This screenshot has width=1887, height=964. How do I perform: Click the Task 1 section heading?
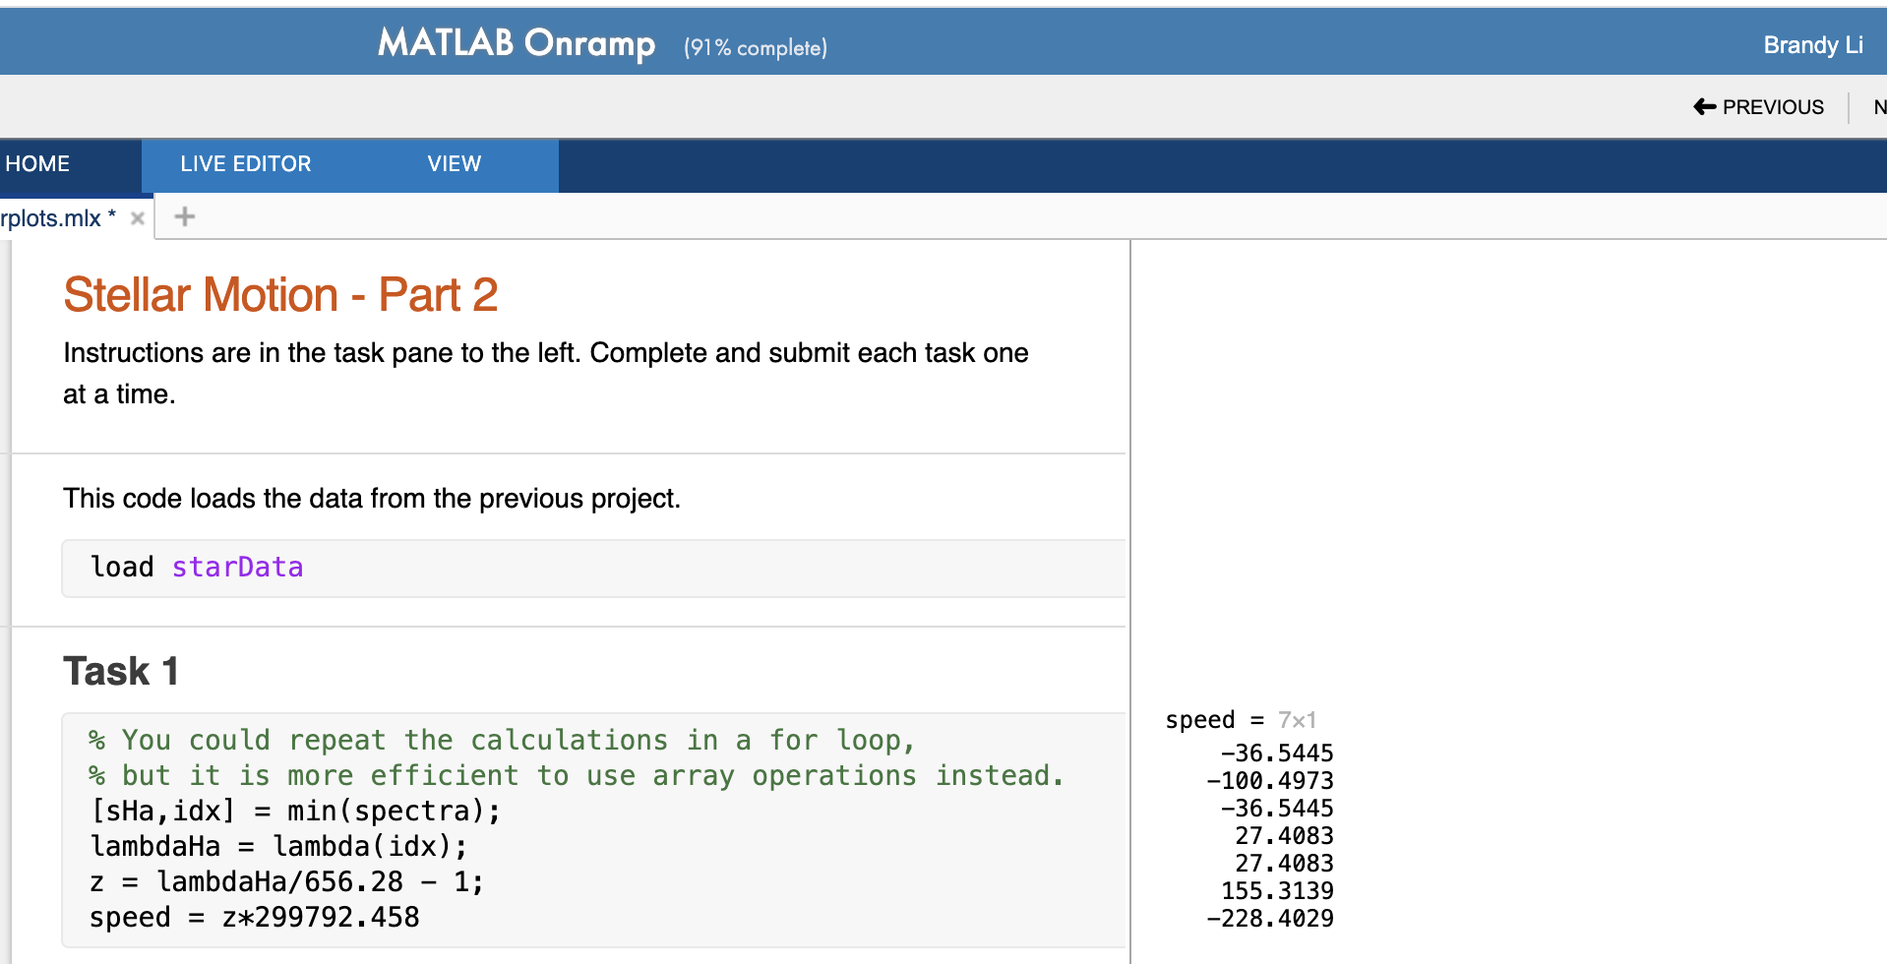120,670
